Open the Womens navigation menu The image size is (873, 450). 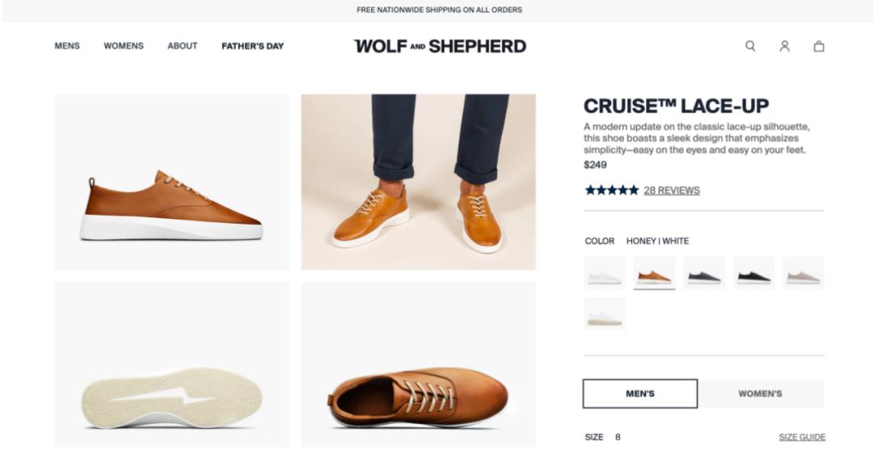124,46
